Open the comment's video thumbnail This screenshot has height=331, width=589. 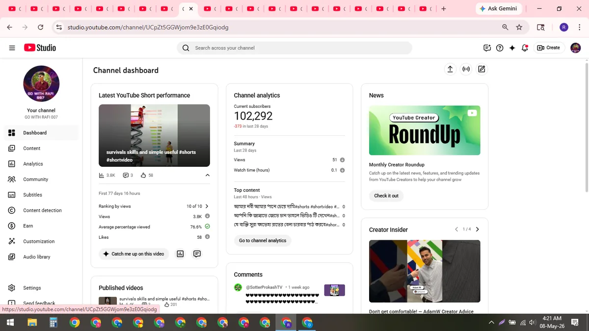(335, 290)
